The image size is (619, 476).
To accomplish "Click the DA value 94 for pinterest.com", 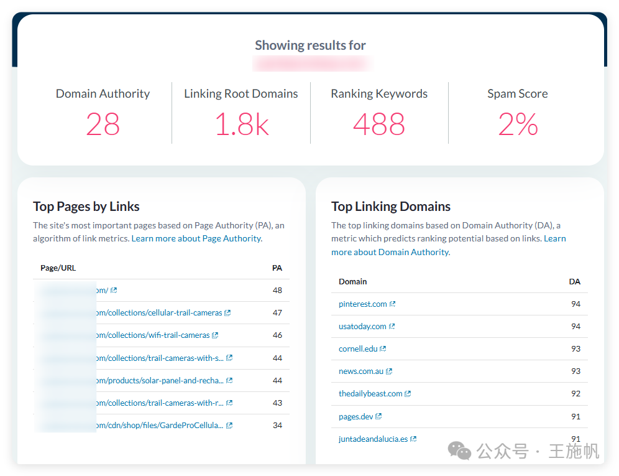I will click(x=576, y=304).
